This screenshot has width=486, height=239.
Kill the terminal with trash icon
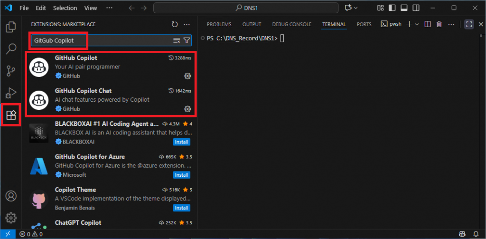pyautogui.click(x=439, y=24)
